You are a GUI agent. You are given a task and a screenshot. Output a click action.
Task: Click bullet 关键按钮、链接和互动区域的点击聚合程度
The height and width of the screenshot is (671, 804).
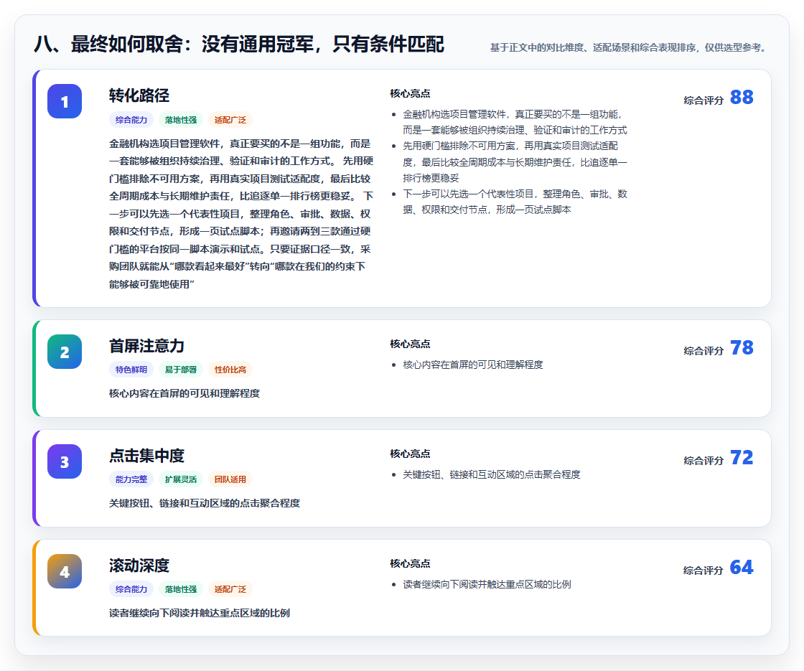(x=492, y=474)
